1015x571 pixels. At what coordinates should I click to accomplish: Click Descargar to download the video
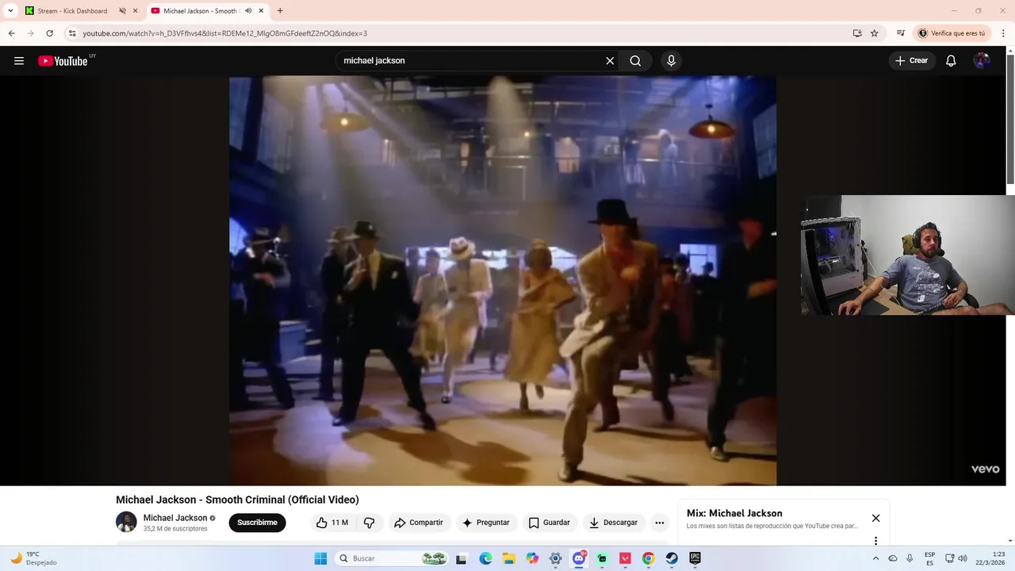613,523
